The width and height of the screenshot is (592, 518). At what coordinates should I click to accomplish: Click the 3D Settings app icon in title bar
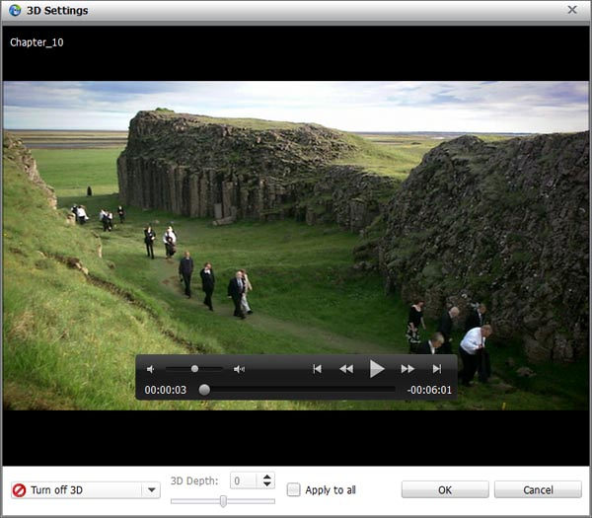point(14,10)
